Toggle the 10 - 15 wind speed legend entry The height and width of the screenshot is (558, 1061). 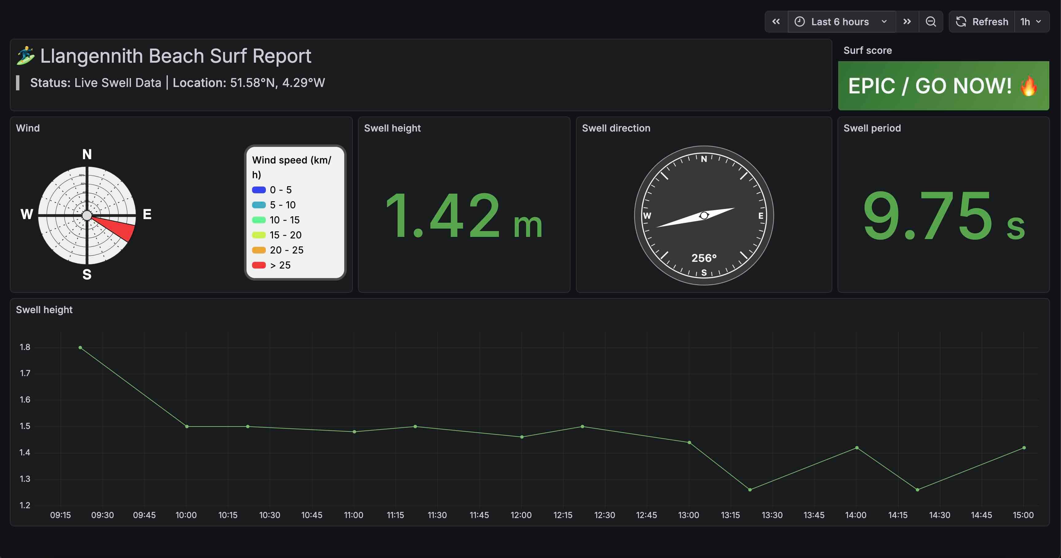284,220
